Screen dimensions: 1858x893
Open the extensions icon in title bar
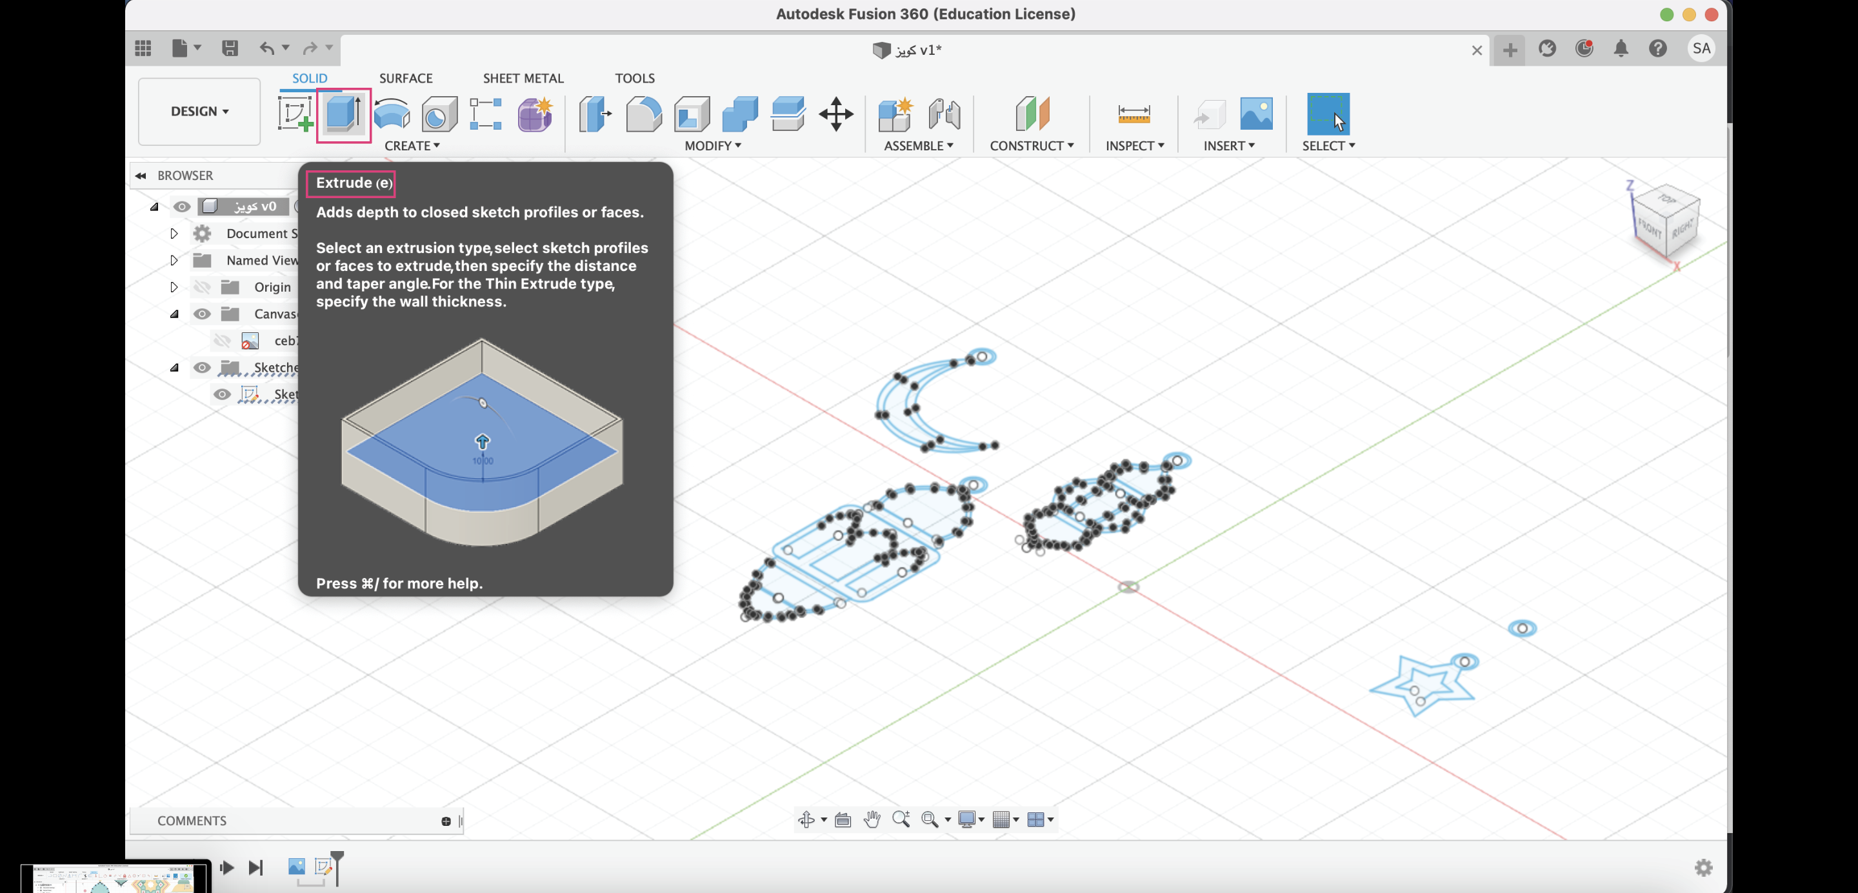pos(1547,48)
